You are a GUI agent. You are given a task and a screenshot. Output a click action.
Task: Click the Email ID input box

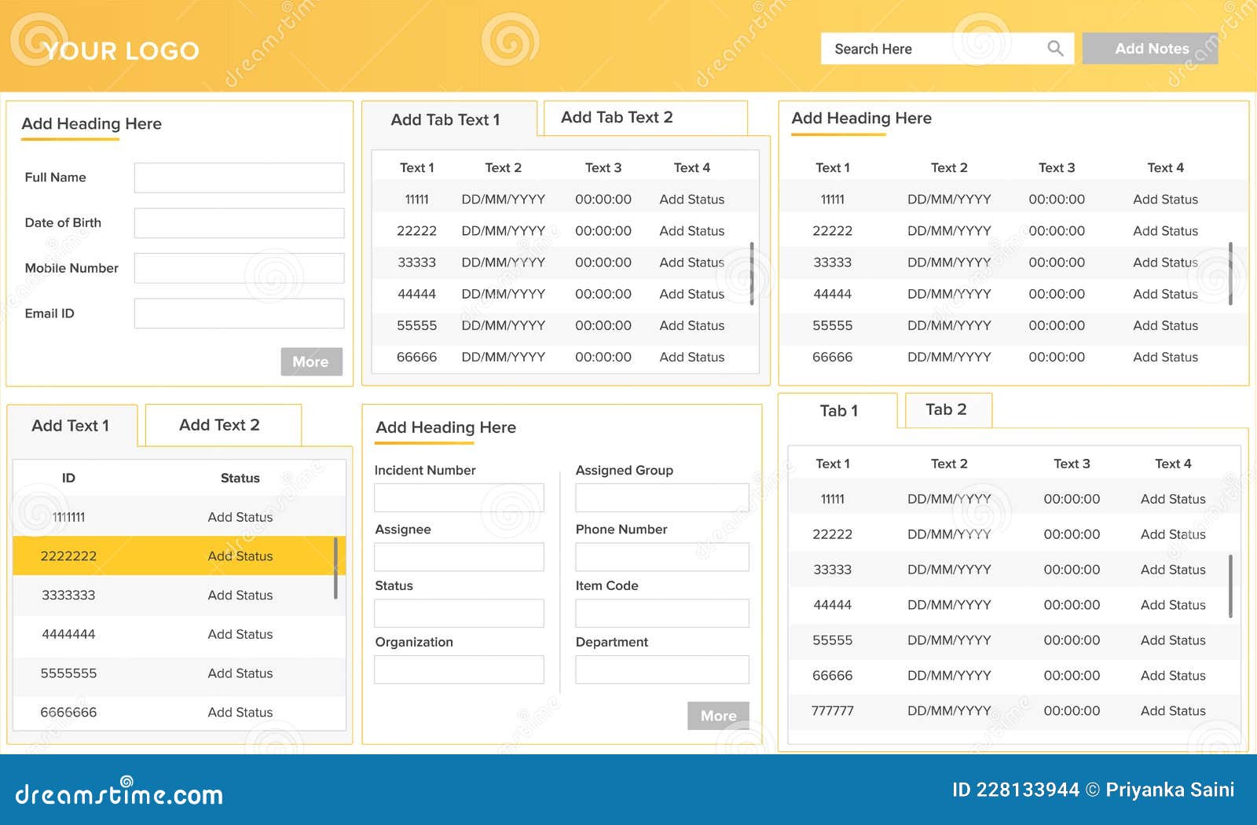point(238,313)
